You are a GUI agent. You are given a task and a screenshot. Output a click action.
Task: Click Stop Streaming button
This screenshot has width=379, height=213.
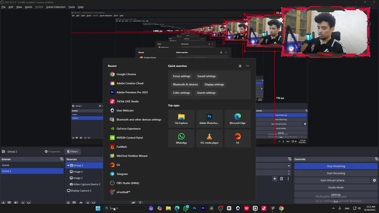click(336, 166)
